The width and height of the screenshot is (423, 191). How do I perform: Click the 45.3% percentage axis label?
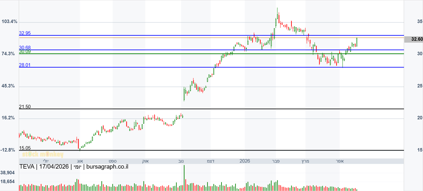(8, 86)
